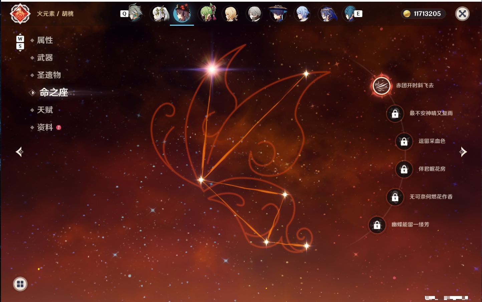The image size is (482, 302).
Task: Click the 最不安神晴又复雨 constellation label
Action: (431, 113)
